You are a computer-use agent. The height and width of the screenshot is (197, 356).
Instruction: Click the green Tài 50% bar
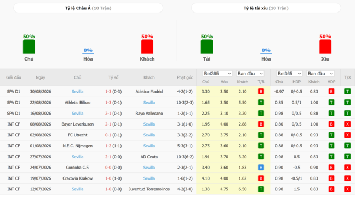coord(206,47)
